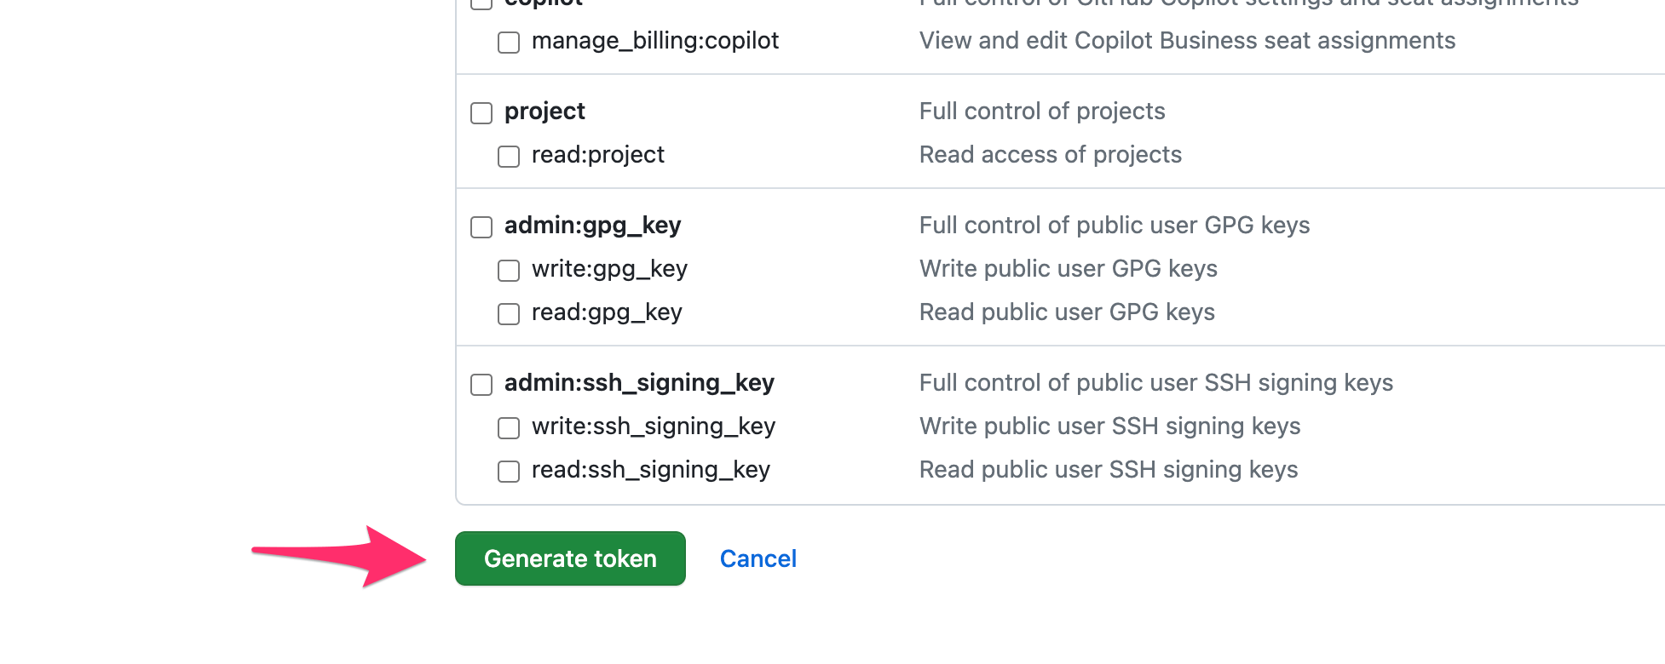Click the 'admin:ssh_signing_key' label text
The width and height of the screenshot is (1665, 664).
(x=638, y=383)
